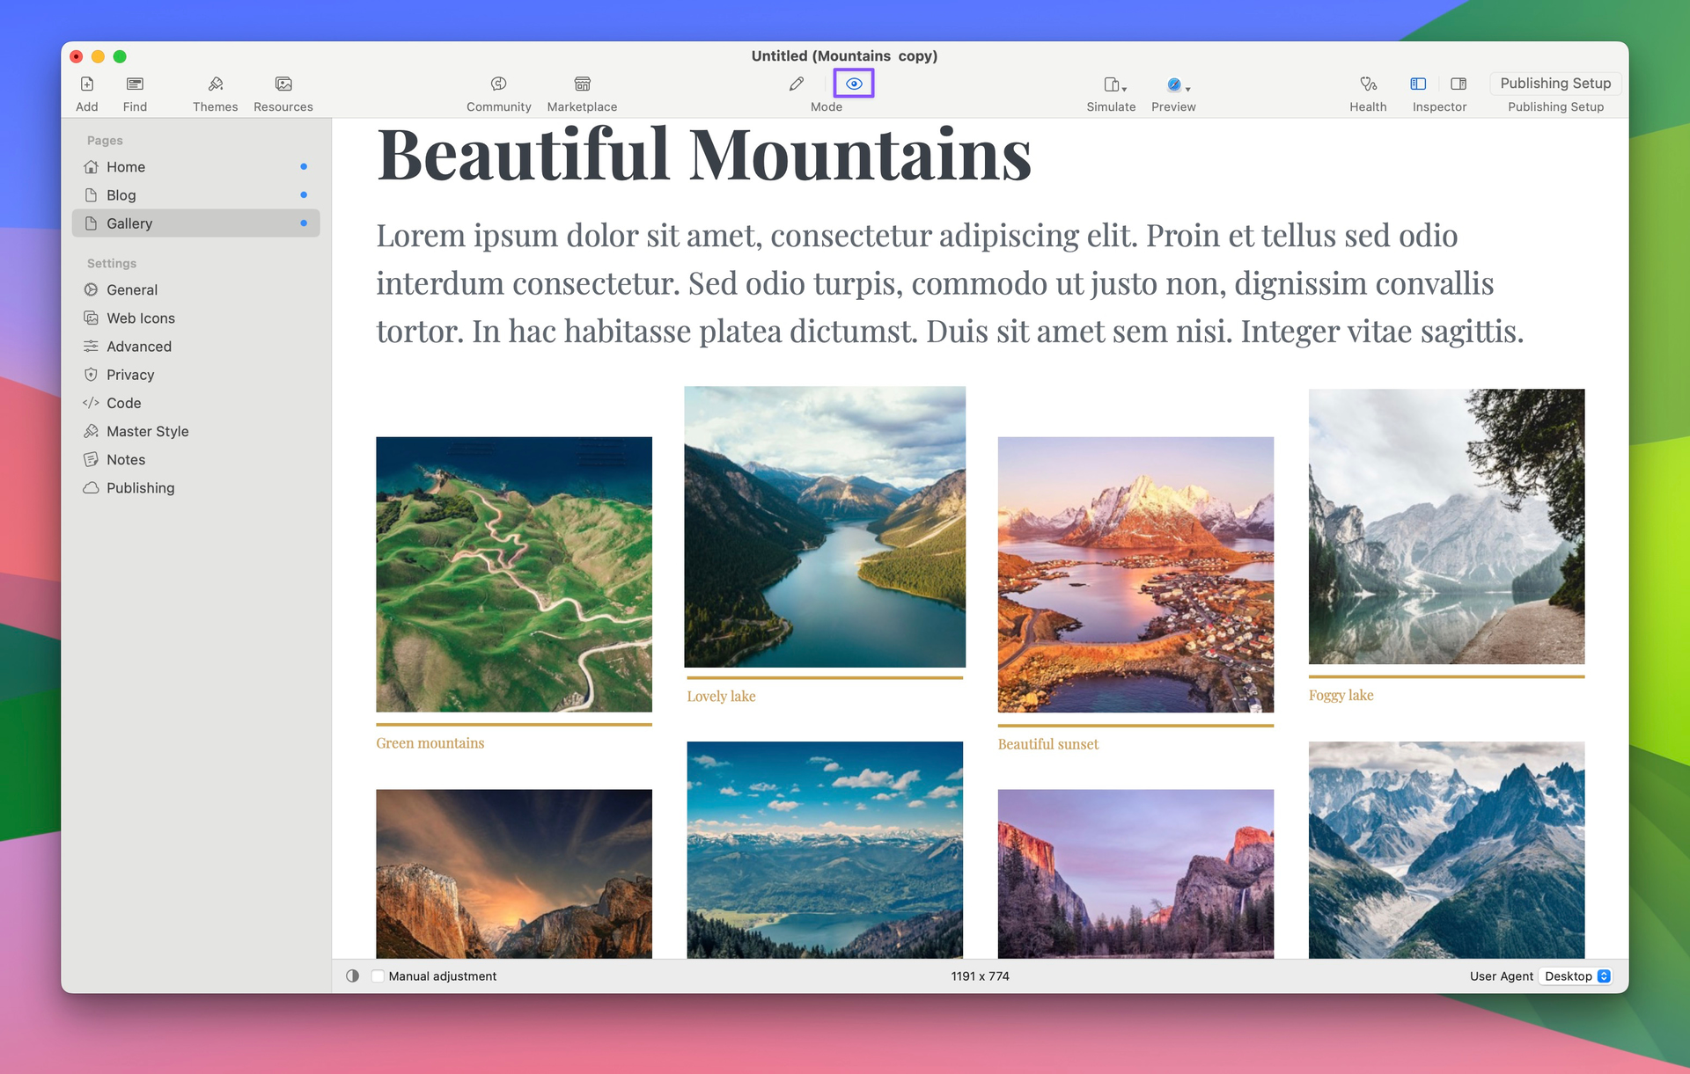Toggle dark appearance half-circle icon

click(353, 976)
